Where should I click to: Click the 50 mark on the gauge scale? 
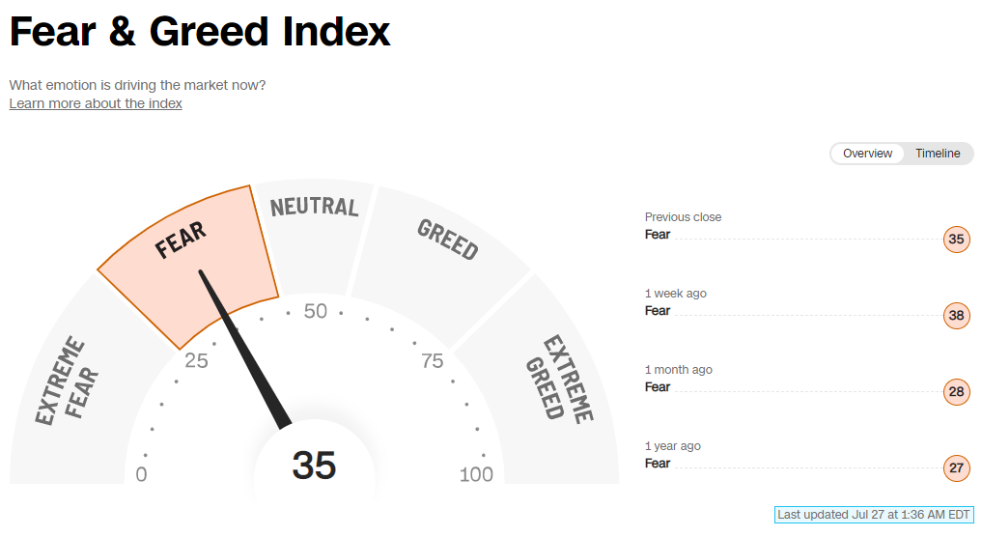tap(316, 311)
